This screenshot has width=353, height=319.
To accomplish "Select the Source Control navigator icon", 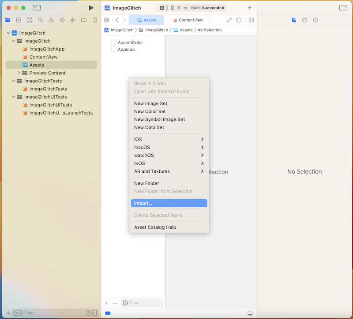I will tap(19, 20).
